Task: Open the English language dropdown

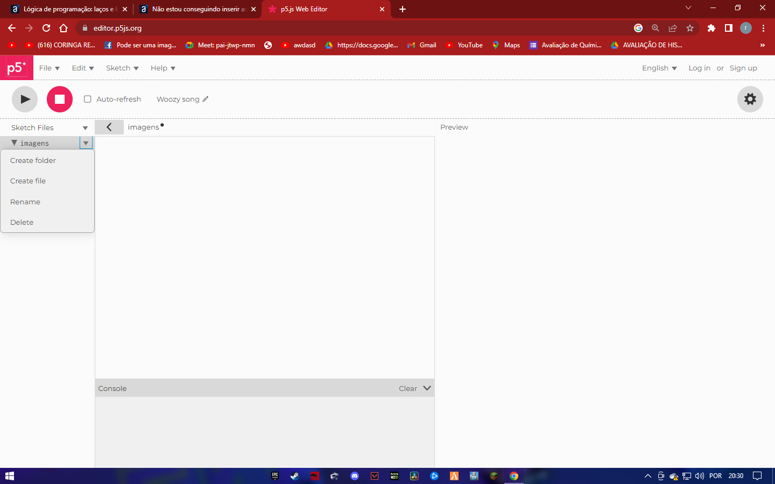Action: 659,68
